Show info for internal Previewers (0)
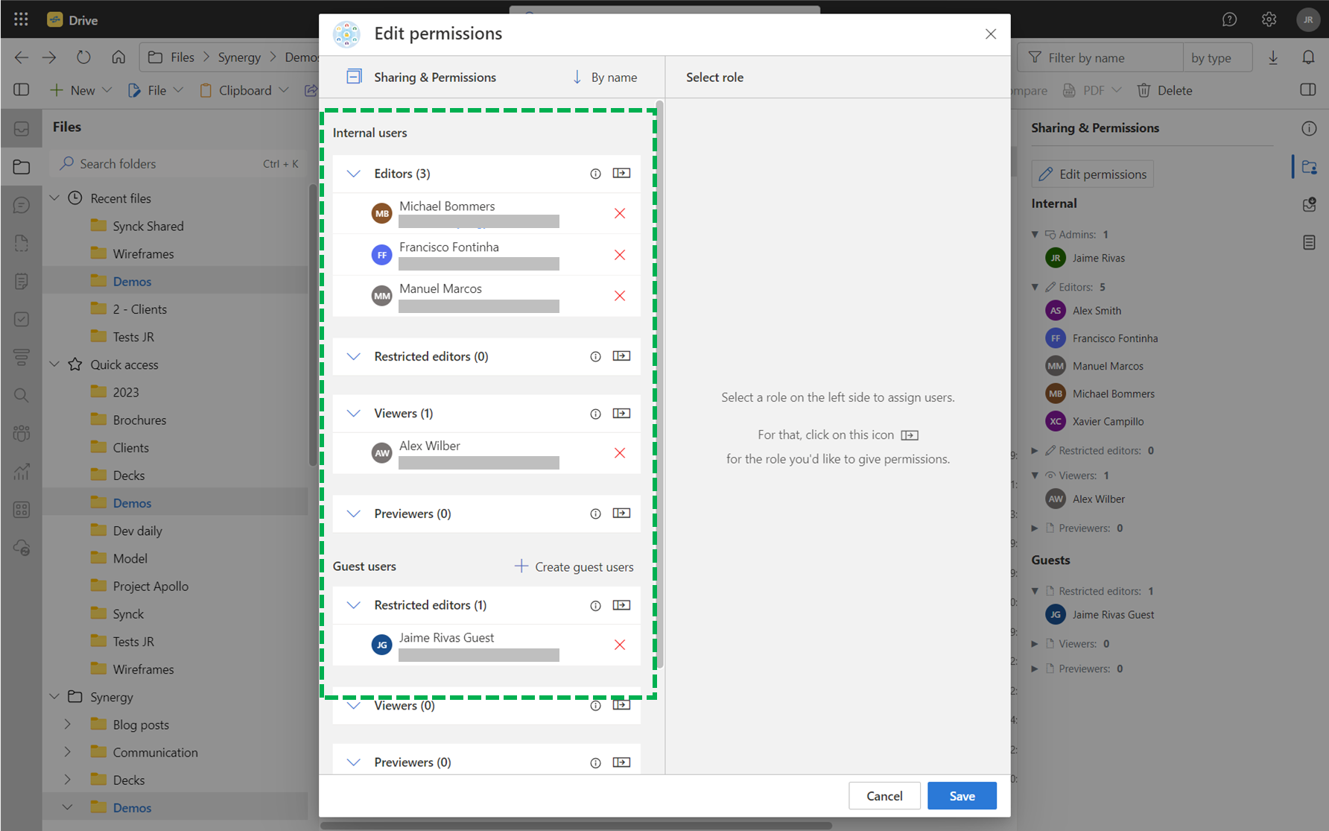 pos(595,514)
